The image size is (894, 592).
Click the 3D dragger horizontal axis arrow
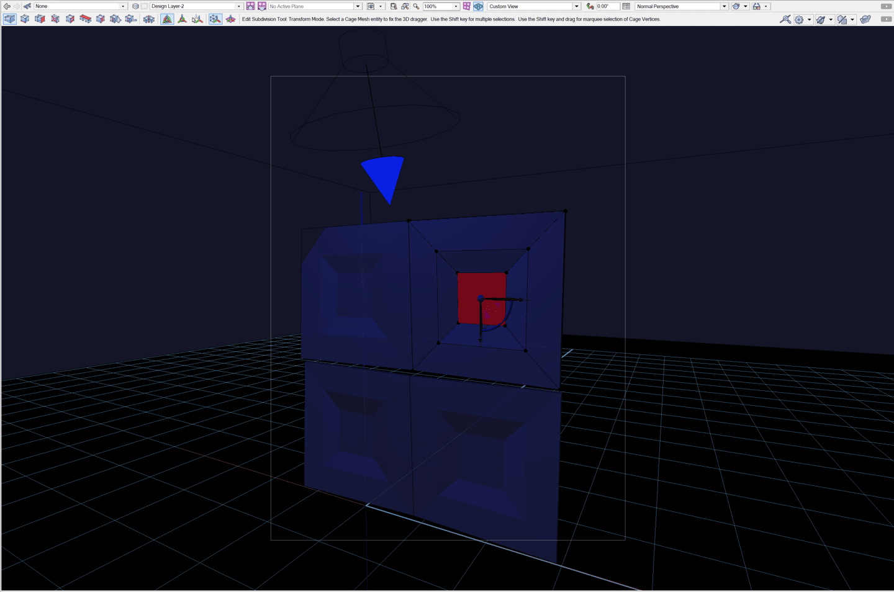[503, 300]
